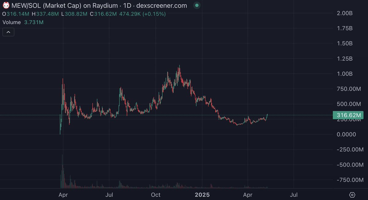The width and height of the screenshot is (368, 200).
Task: Click the green 316.62M current price tag
Action: [x=348, y=115]
